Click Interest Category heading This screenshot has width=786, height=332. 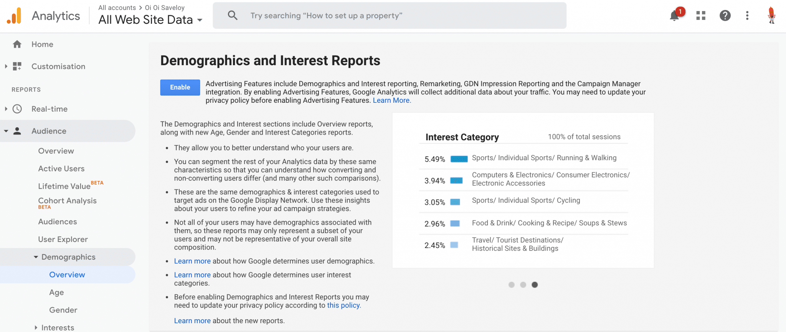[462, 137]
